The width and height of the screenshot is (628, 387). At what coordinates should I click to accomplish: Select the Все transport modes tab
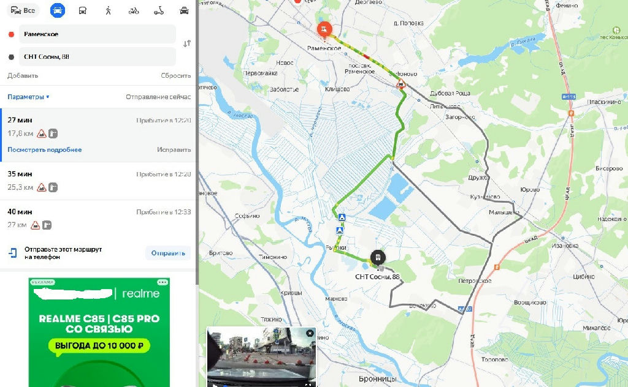coord(23,10)
